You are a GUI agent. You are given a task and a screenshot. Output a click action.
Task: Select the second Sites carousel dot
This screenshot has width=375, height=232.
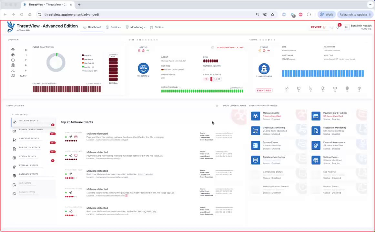[140, 40]
